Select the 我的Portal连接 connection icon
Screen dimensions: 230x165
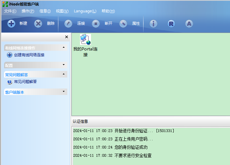85,39
